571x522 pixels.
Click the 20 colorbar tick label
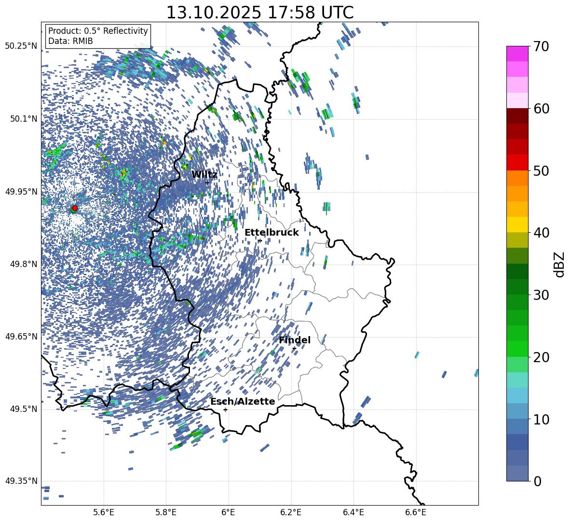541,357
